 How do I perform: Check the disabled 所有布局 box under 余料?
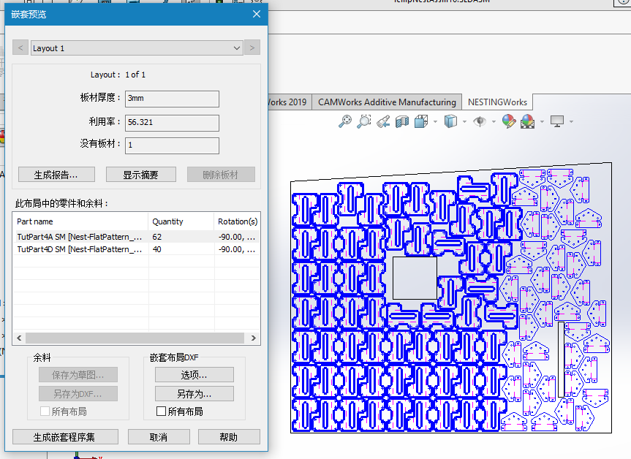[45, 411]
